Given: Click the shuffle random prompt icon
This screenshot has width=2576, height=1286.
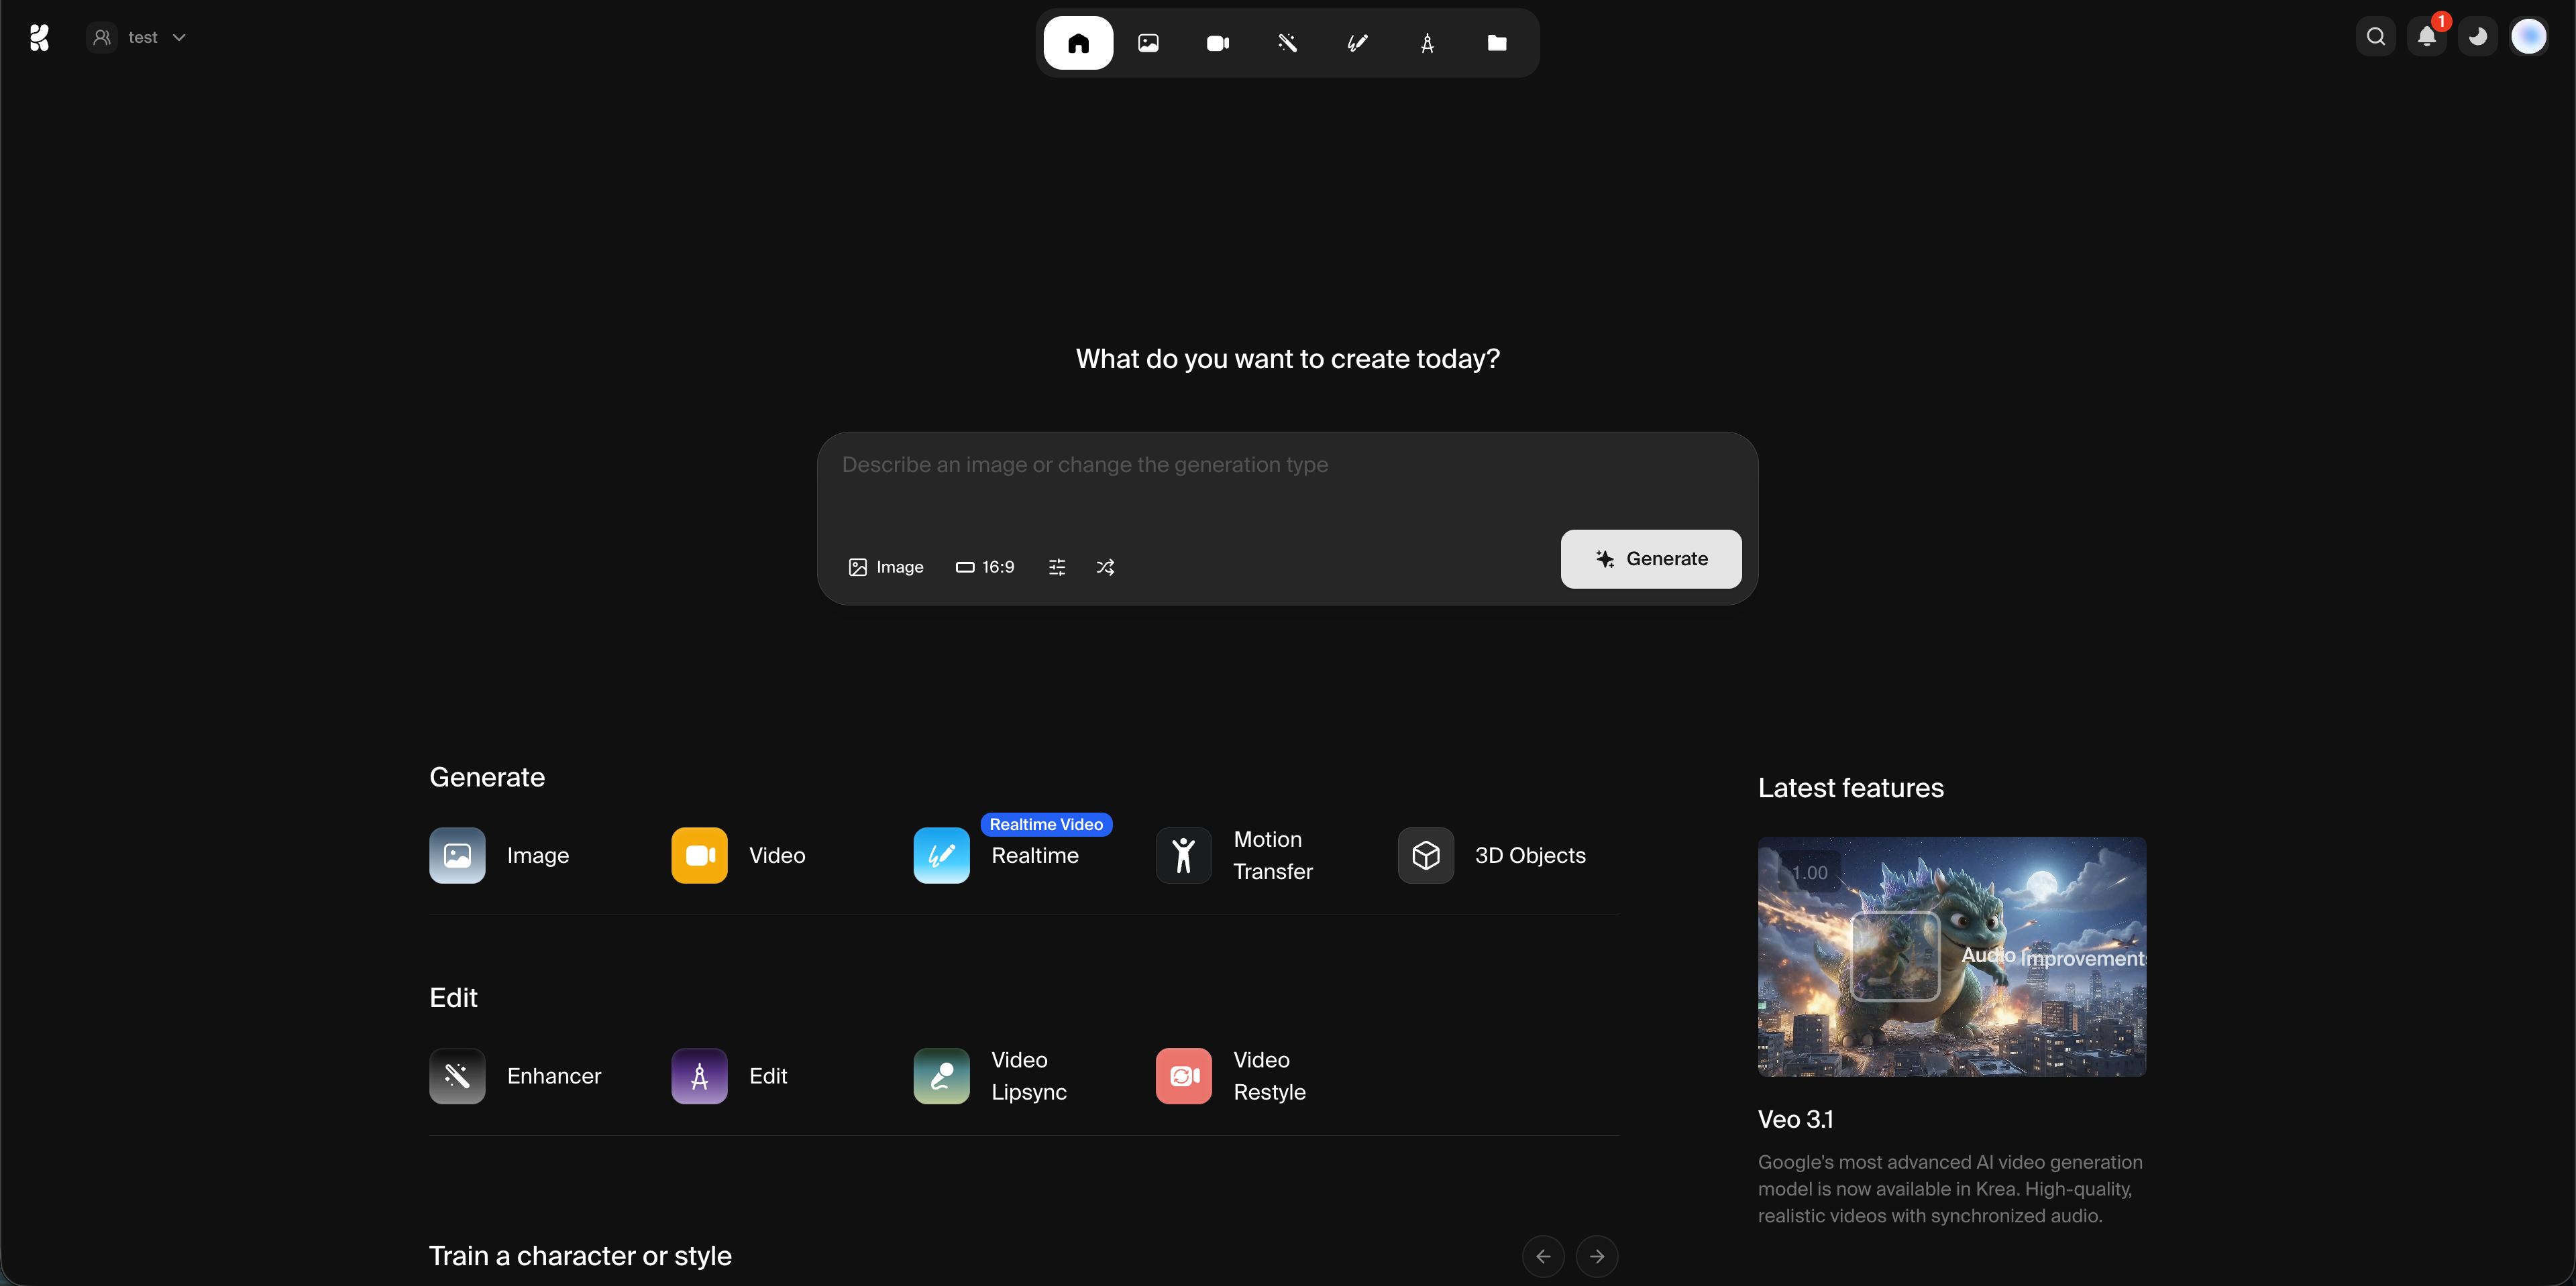Looking at the screenshot, I should pyautogui.click(x=1105, y=567).
